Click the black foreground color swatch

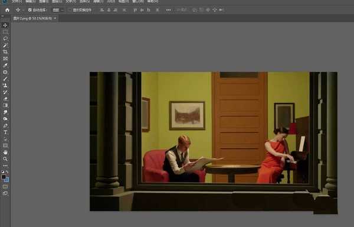tap(4, 177)
